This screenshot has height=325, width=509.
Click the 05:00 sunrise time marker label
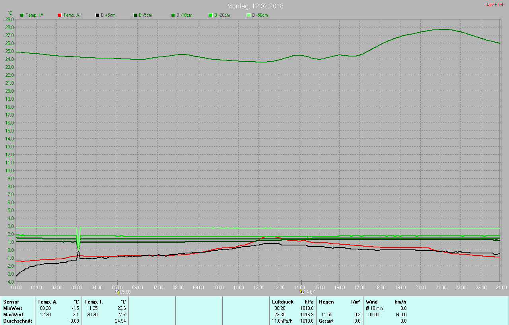click(125, 292)
